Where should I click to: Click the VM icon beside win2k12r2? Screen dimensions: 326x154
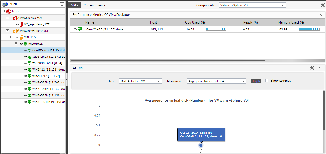[30, 76]
